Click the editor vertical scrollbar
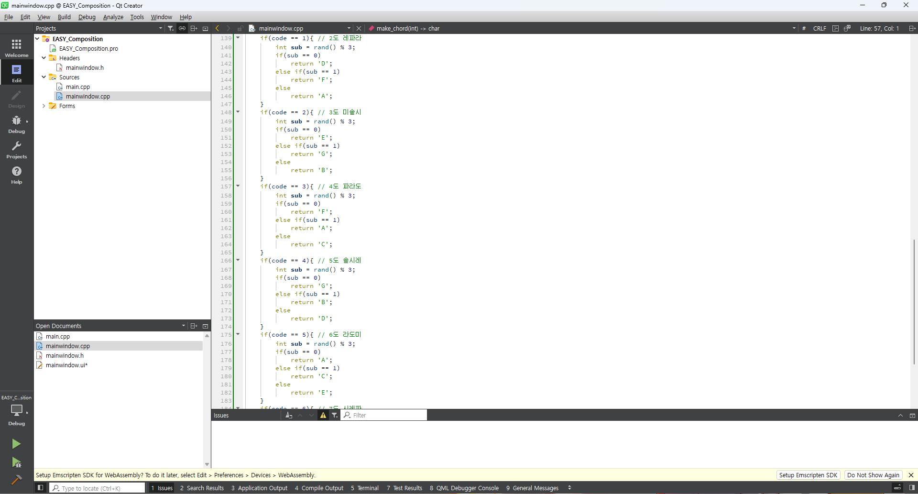Screen dimensions: 918x494 pyautogui.click(x=914, y=302)
